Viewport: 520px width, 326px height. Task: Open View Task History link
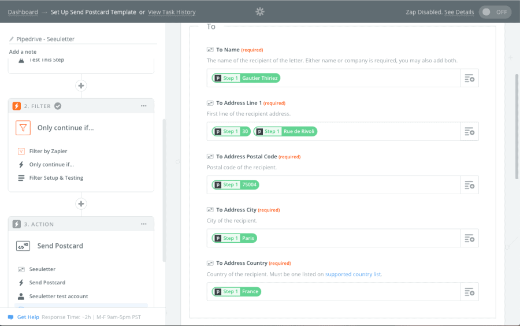pos(172,12)
